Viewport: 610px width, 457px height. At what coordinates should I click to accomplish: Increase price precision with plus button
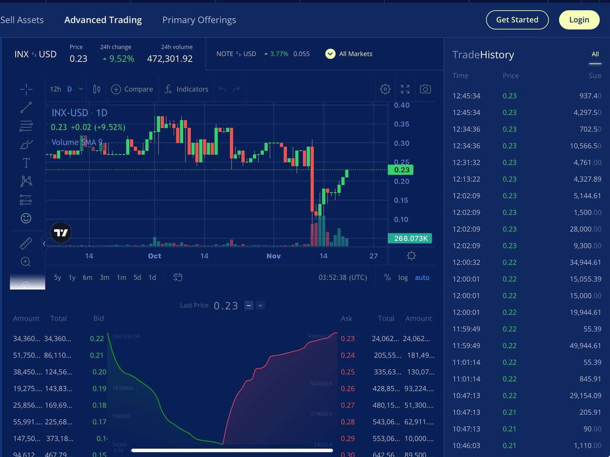(260, 306)
